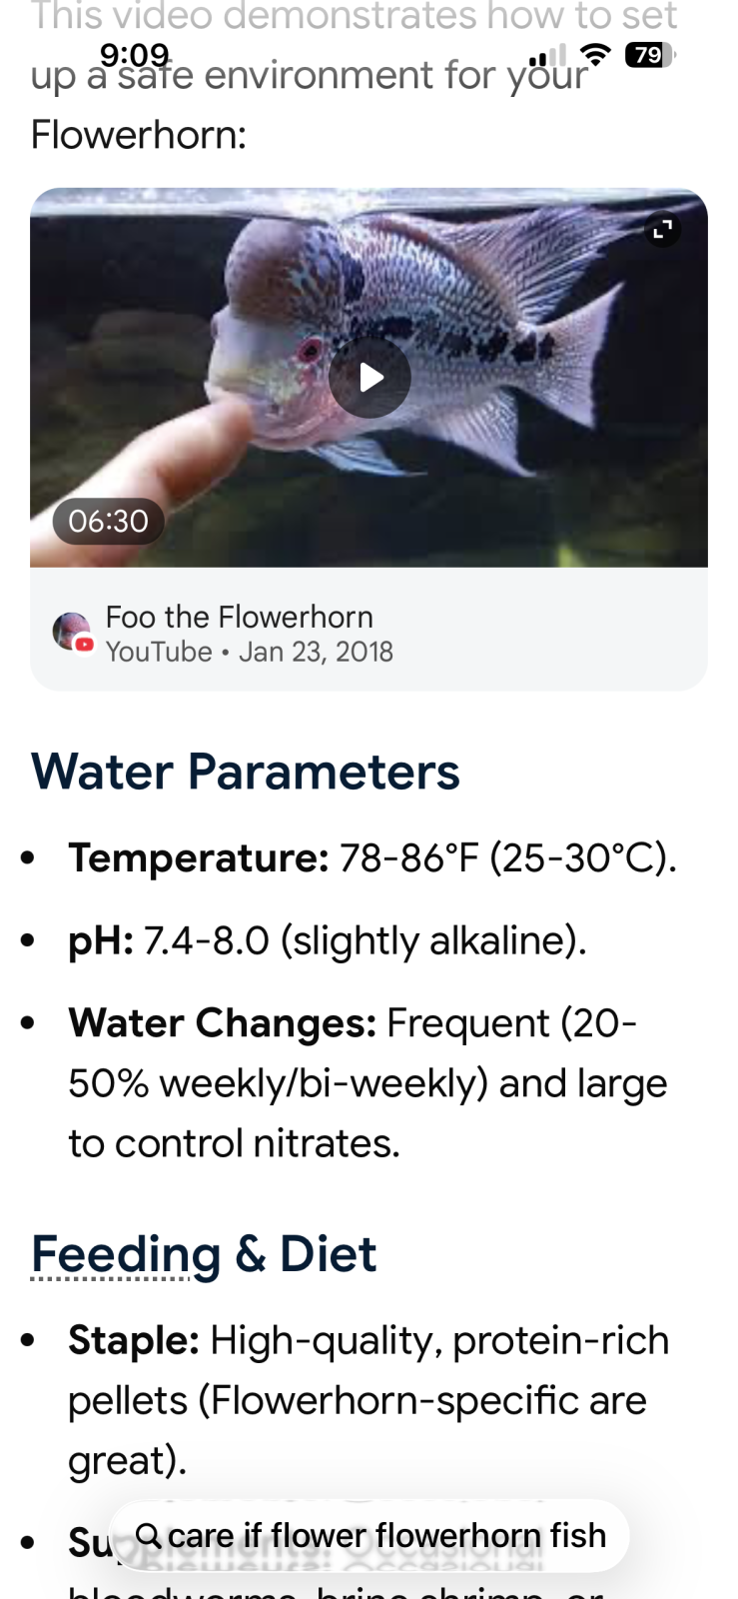The height and width of the screenshot is (1599, 738).
Task: Expand the video to fullscreen
Action: click(662, 231)
